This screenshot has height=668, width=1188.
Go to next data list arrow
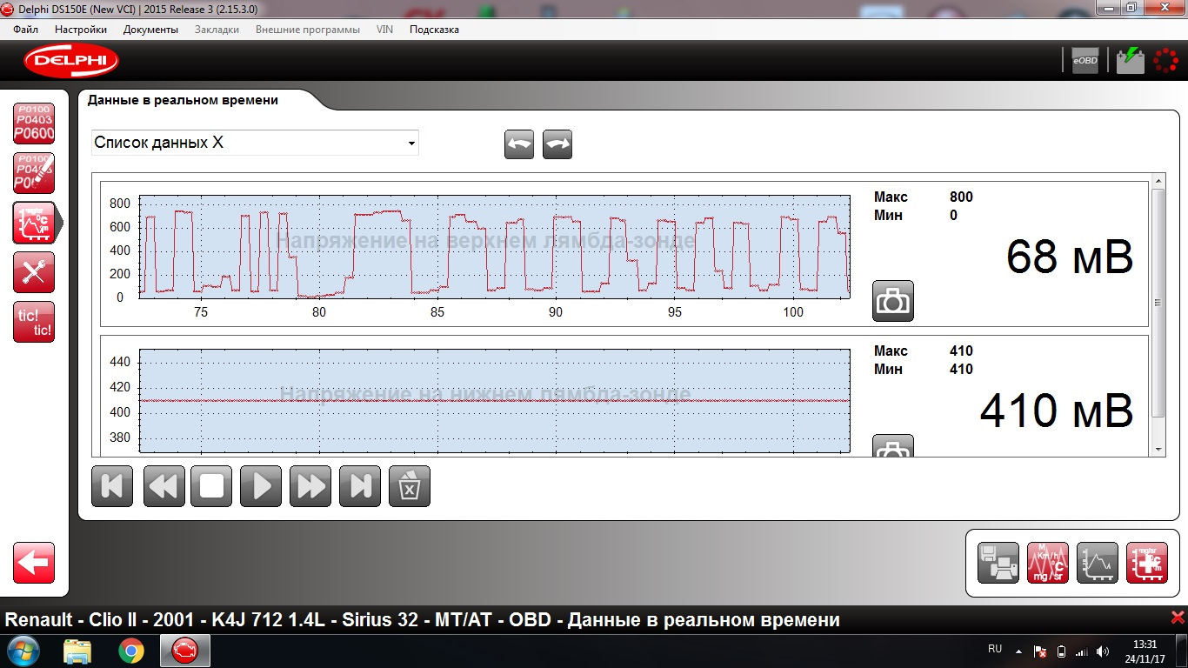tap(557, 144)
